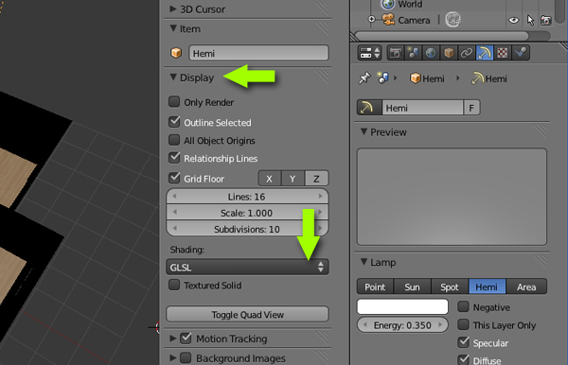Click the Hemi lamp data icon in breadcrumb
This screenshot has height=365, width=568.
coord(477,78)
